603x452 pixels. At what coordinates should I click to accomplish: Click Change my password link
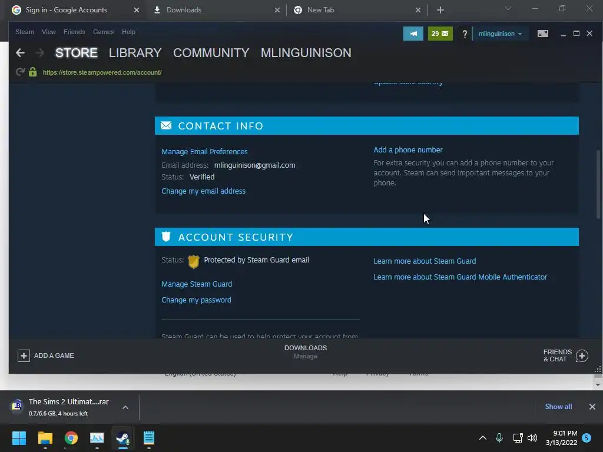[196, 300]
